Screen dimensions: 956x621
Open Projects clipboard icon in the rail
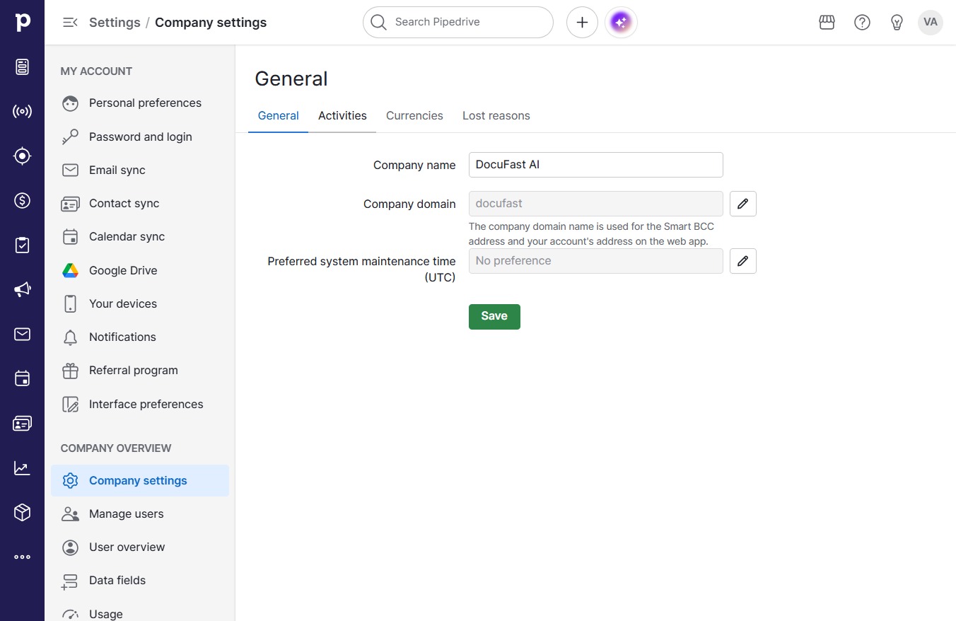23,245
